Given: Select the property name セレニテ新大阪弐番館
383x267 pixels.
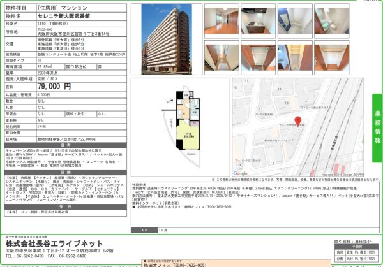Looking at the screenshot, I should pyautogui.click(x=64, y=17).
